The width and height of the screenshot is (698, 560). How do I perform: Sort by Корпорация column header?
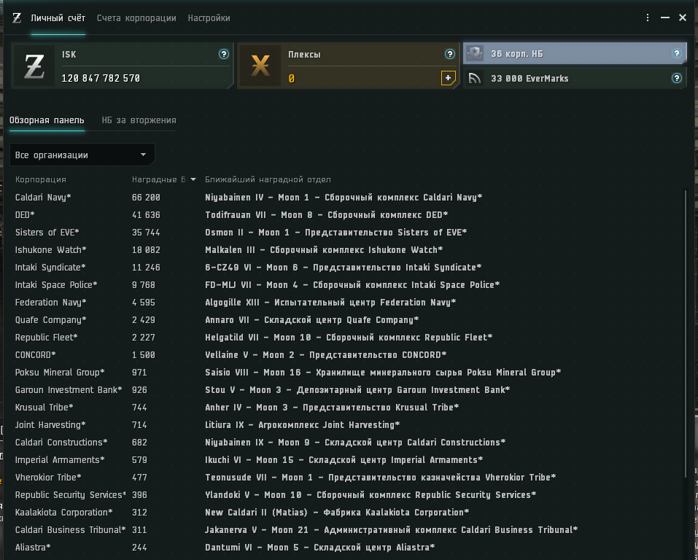pyautogui.click(x=41, y=179)
